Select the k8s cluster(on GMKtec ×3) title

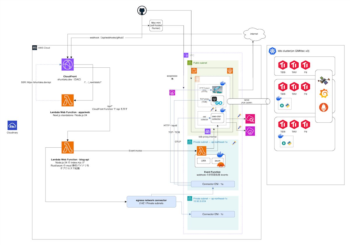tap(293, 51)
